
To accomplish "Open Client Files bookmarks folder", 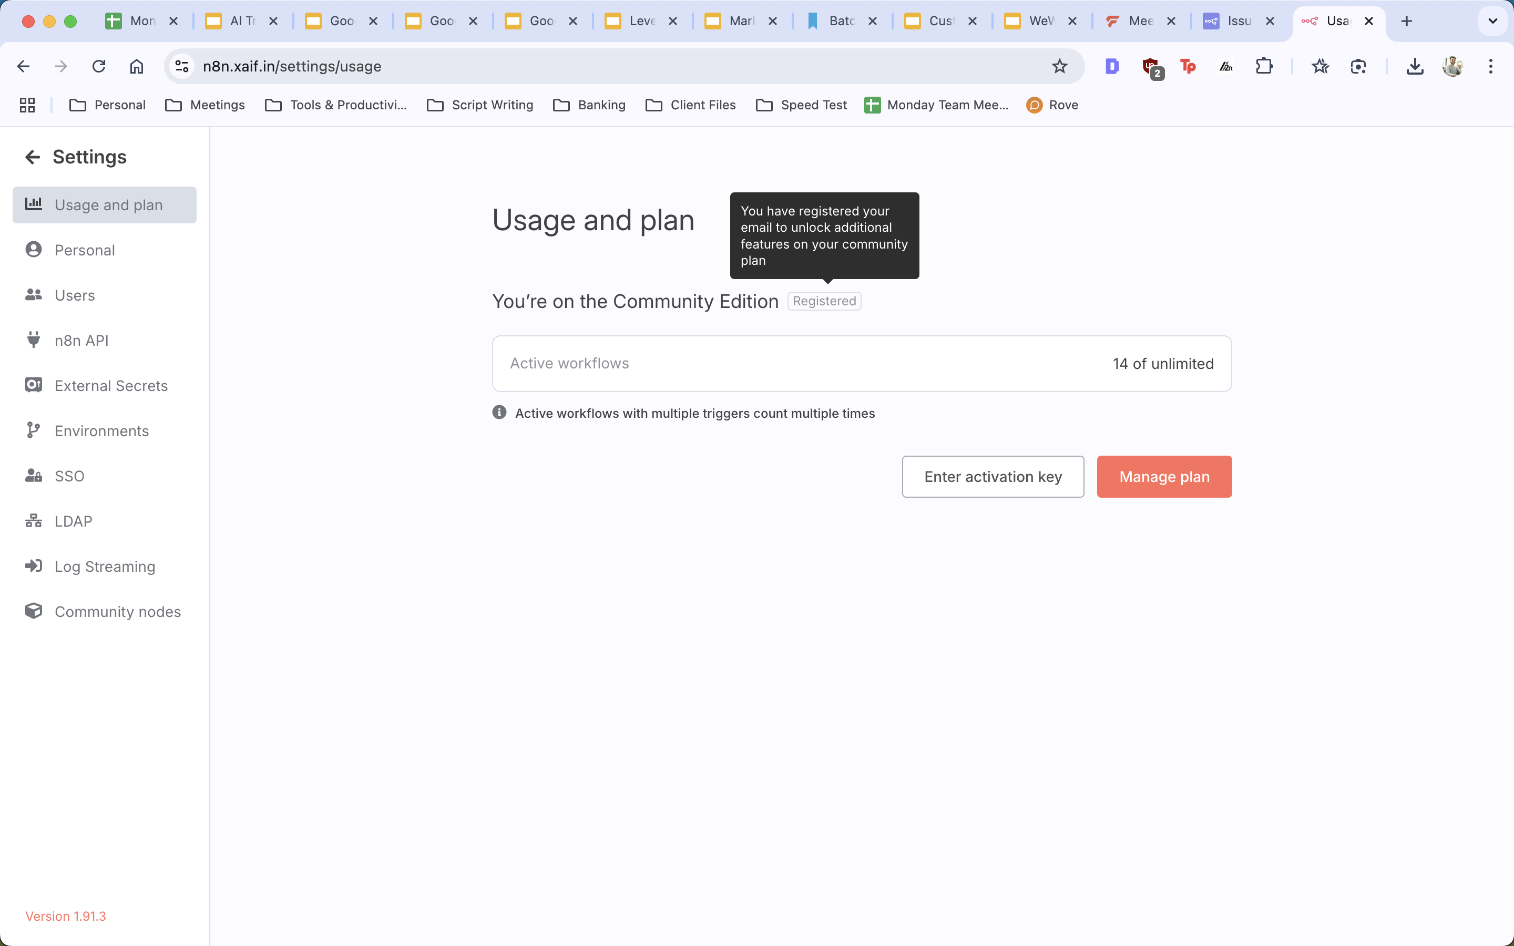I will [x=690, y=105].
